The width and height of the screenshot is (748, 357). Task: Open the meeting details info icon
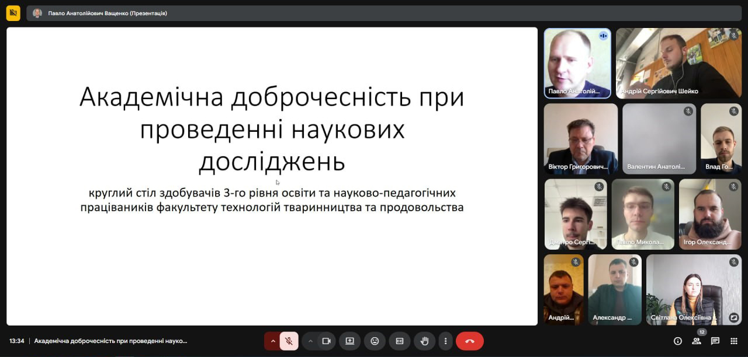pyautogui.click(x=678, y=341)
